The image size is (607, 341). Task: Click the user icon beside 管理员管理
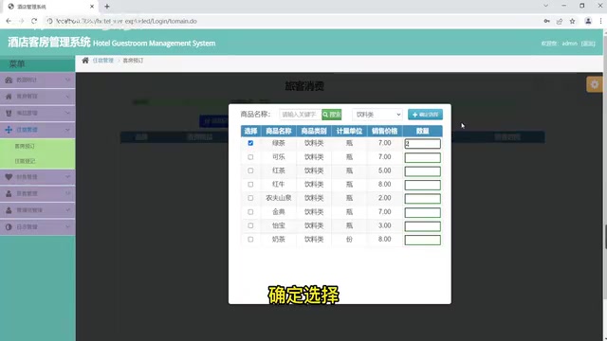click(x=9, y=210)
